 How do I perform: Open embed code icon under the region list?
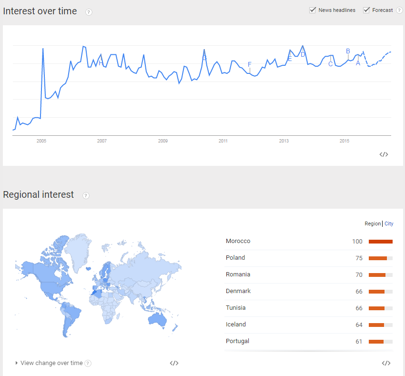[x=386, y=363]
